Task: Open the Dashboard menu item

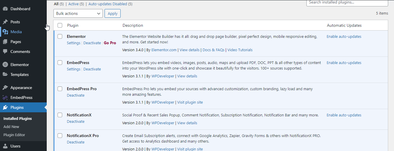Action: [23, 9]
